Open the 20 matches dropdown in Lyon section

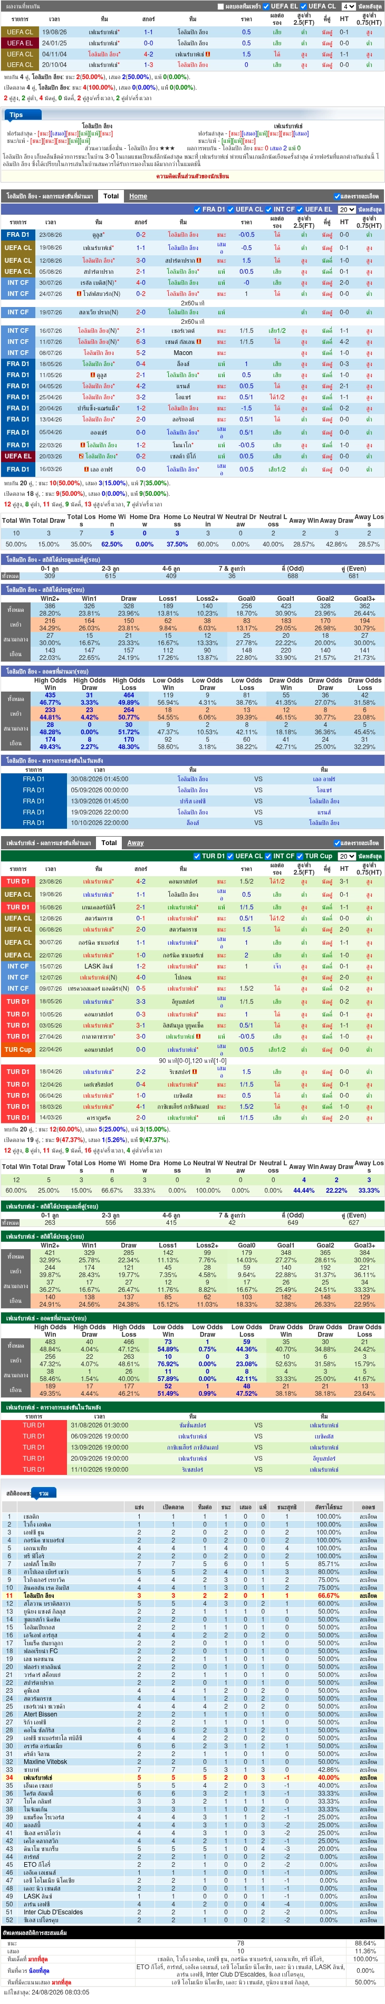click(x=347, y=209)
